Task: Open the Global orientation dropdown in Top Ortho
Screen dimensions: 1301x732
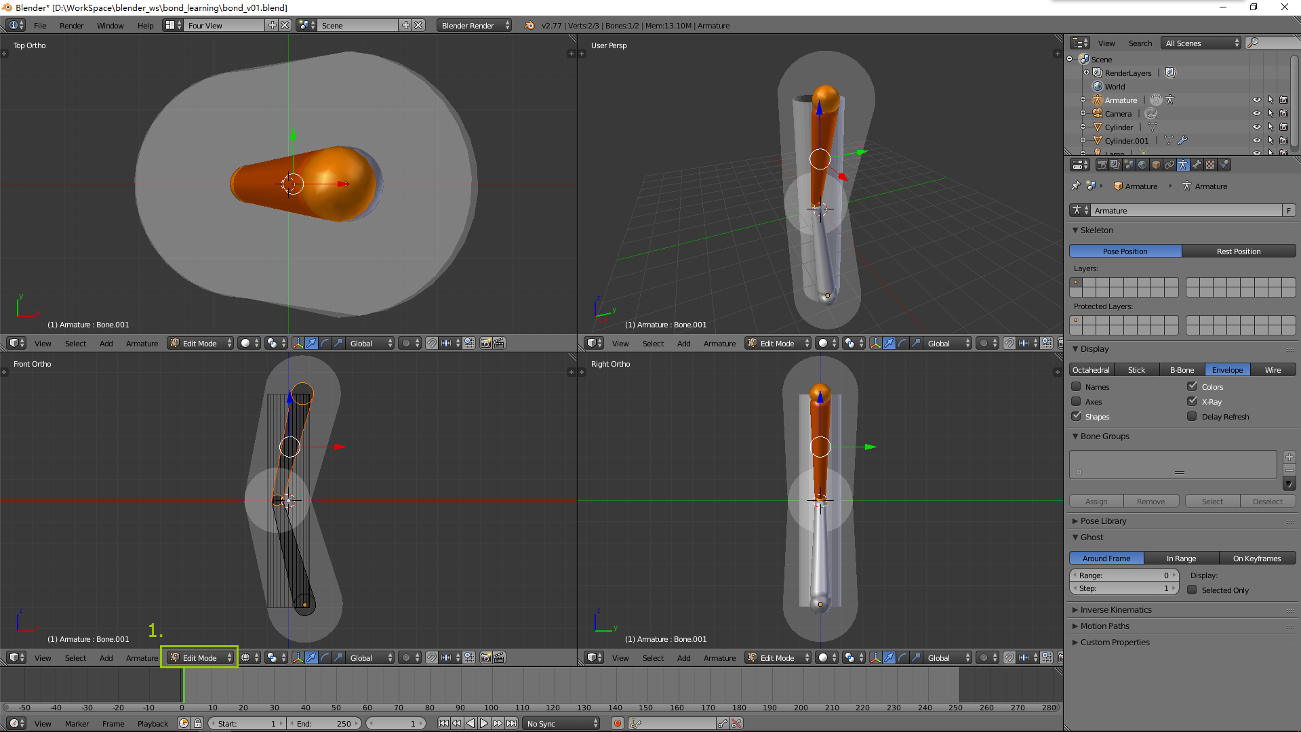Action: (x=370, y=343)
